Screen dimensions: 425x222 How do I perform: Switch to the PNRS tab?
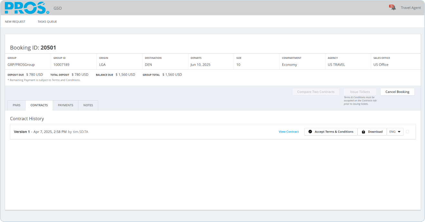16,105
